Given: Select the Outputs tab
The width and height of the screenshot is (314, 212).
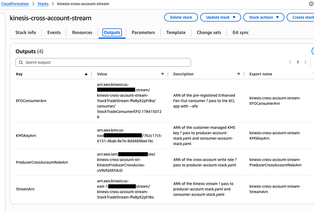Looking at the screenshot, I should point(112,32).
